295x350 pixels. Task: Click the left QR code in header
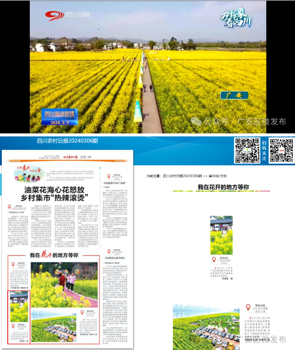(247, 150)
